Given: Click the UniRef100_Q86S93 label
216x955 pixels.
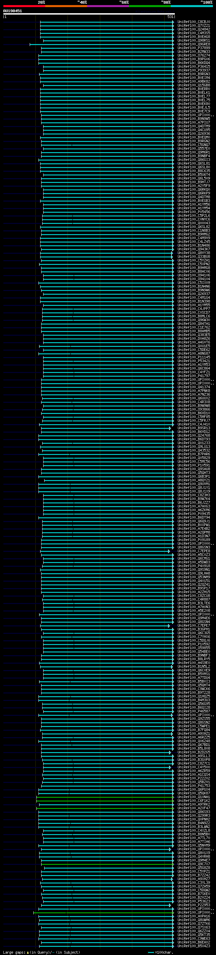Looking at the screenshot, I should (x=193, y=812).
